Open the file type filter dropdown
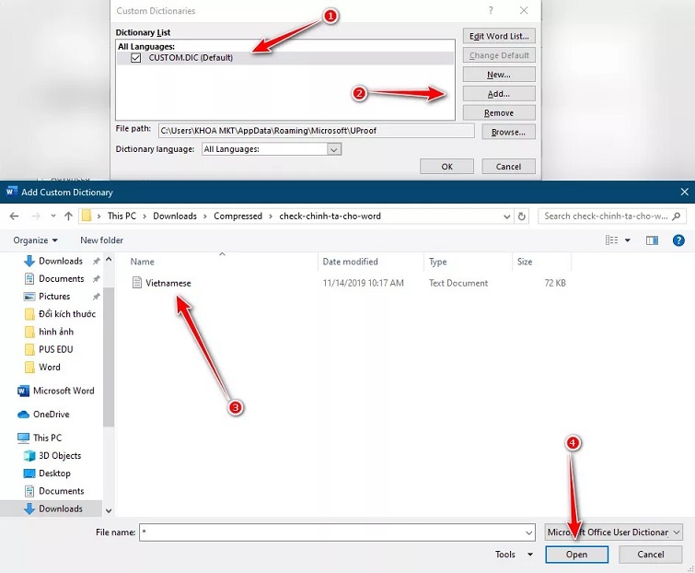 click(x=612, y=532)
